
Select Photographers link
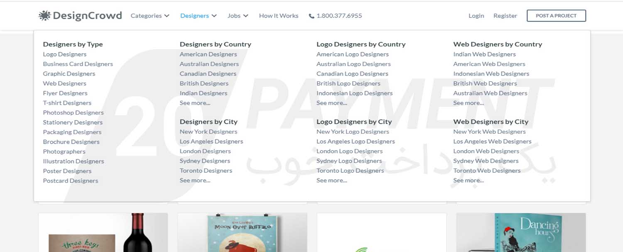(64, 152)
